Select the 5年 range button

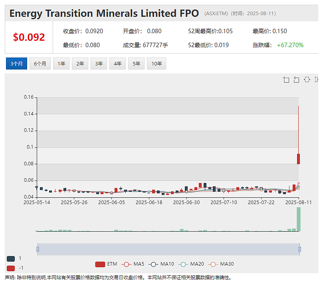pyautogui.click(x=136, y=64)
